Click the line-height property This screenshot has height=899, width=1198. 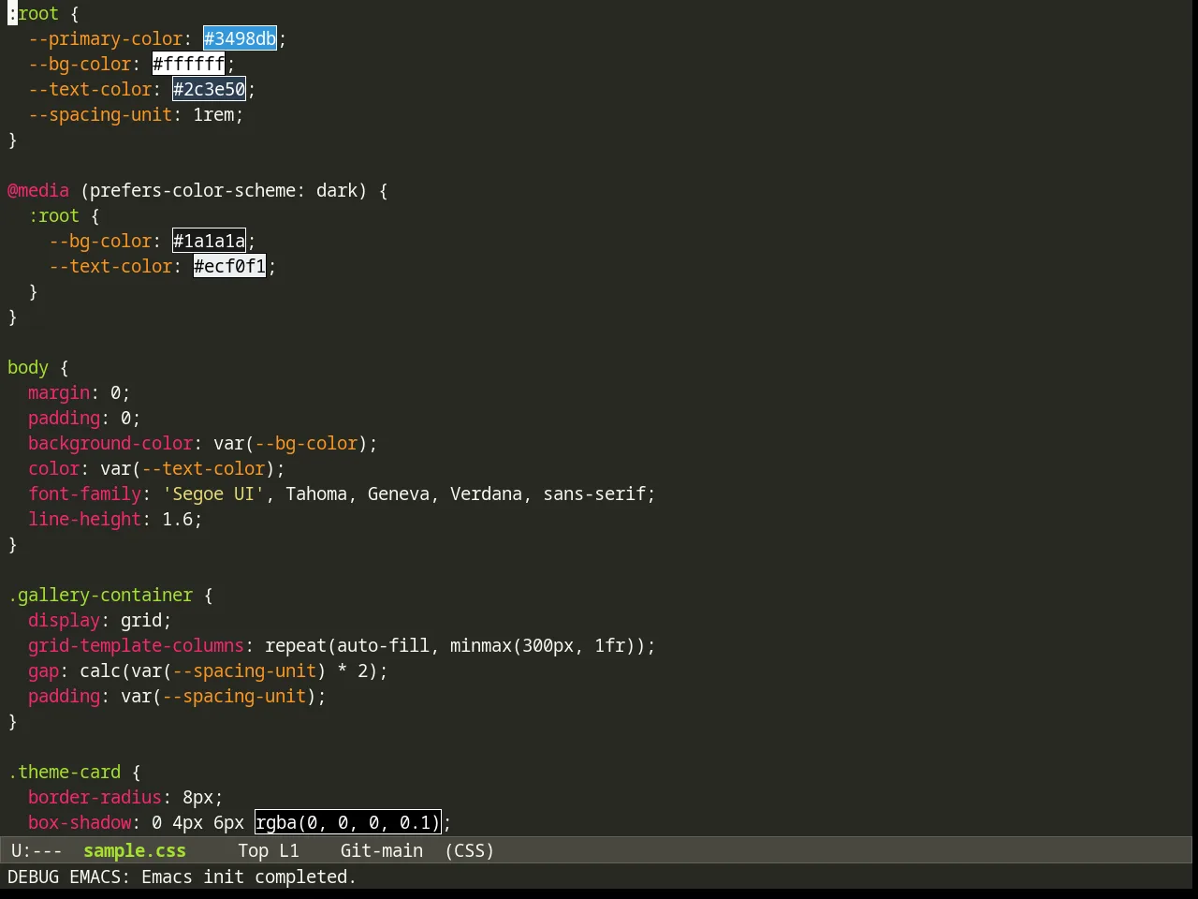[84, 519]
